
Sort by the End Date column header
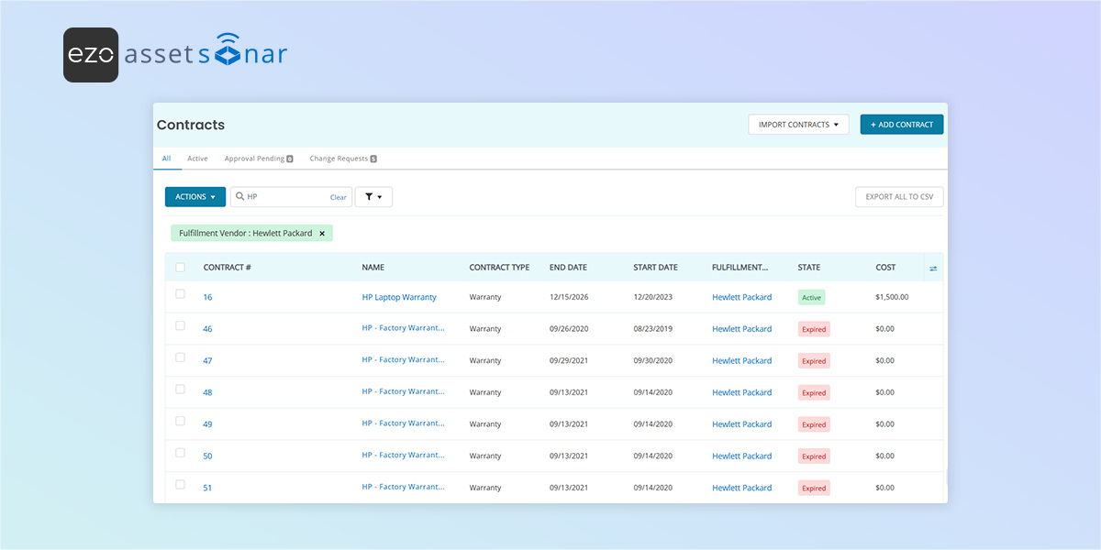coord(568,268)
